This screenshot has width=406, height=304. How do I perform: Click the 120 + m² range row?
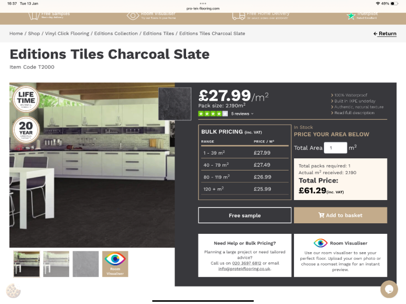tap(245, 189)
